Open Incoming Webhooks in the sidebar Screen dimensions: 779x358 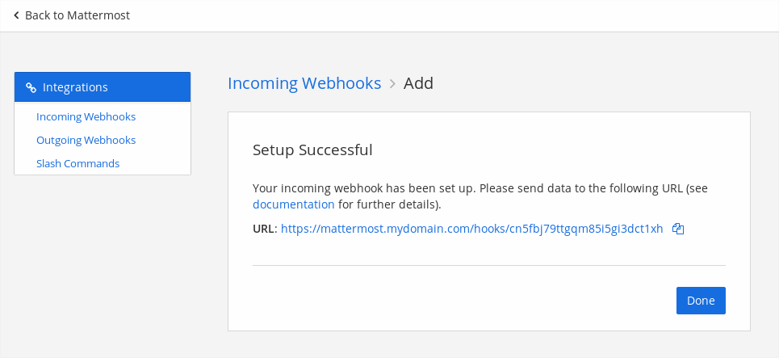[86, 116]
